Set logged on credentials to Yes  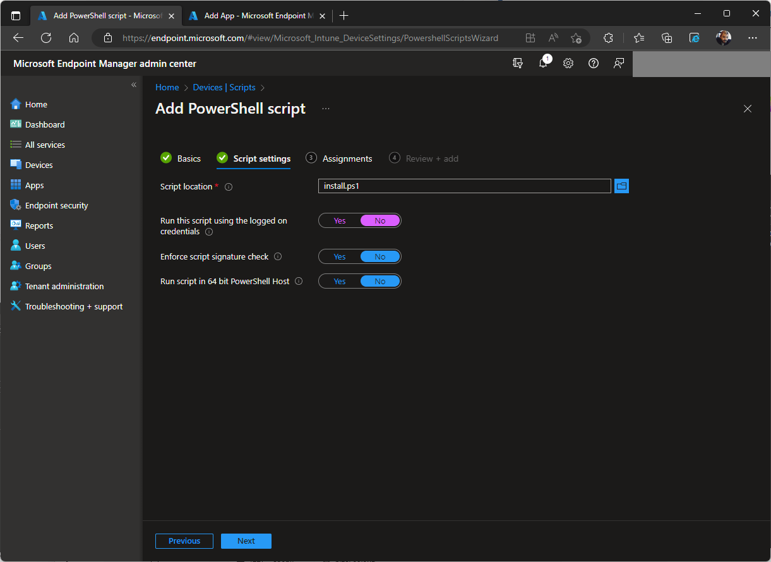340,220
